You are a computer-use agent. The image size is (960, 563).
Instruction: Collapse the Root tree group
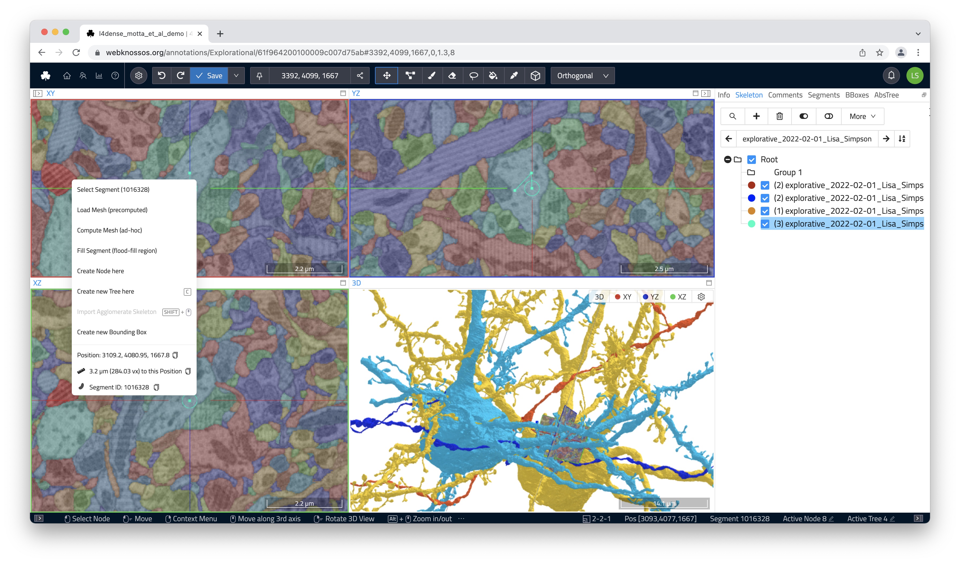(x=727, y=159)
